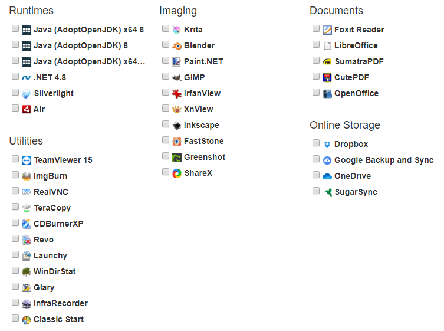Click the IrfanView red splat icon
Image resolution: width=444 pixels, height=331 pixels.
coord(177,94)
